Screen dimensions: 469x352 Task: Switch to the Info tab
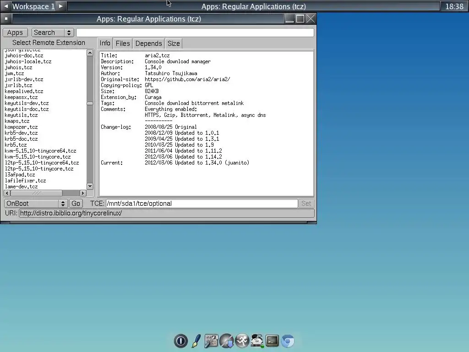pyautogui.click(x=105, y=44)
